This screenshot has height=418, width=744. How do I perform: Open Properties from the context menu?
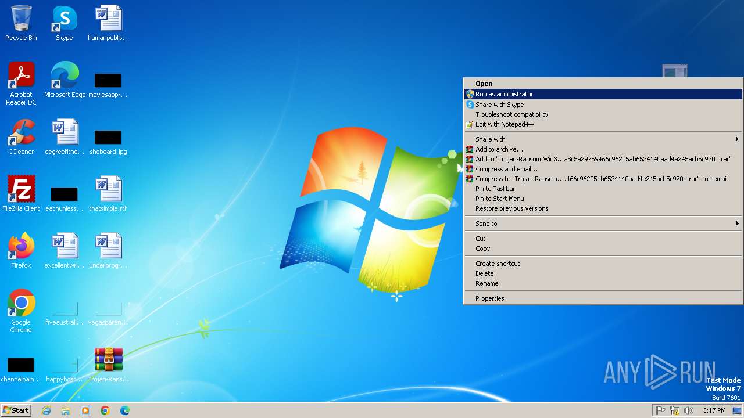pyautogui.click(x=603, y=298)
